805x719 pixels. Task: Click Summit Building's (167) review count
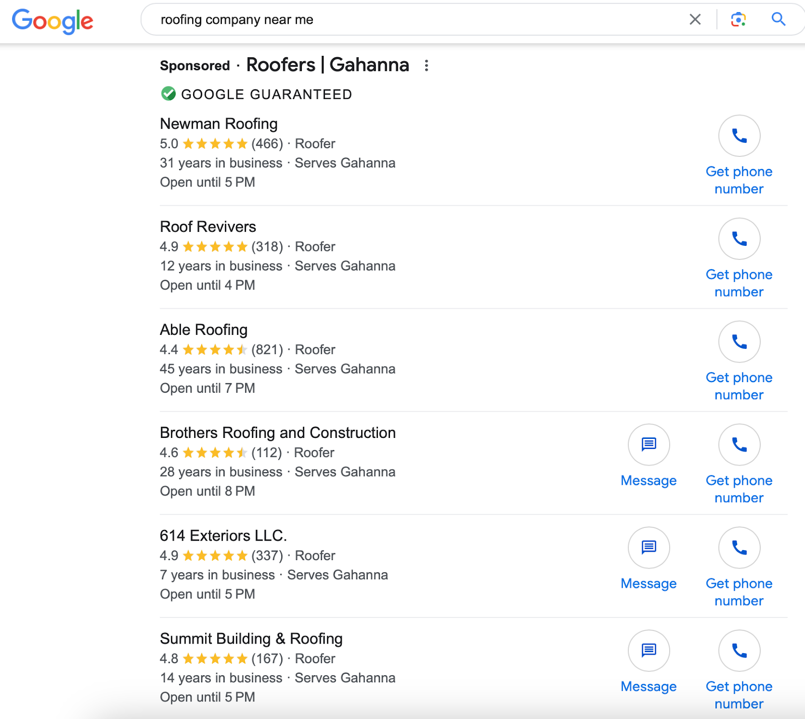(267, 659)
